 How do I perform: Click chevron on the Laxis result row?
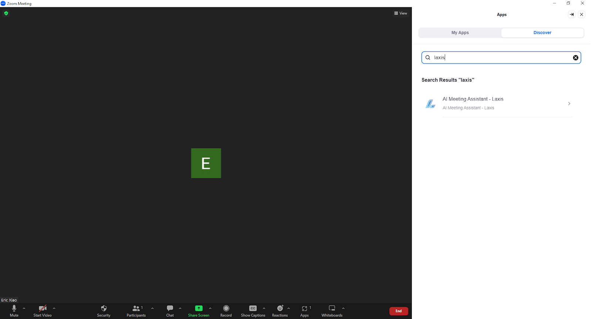(569, 104)
